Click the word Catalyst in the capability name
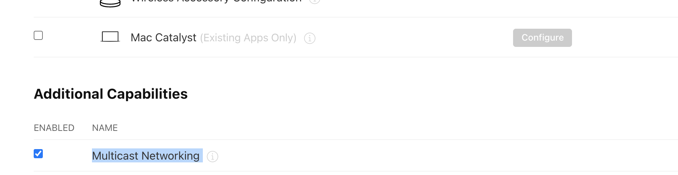The height and width of the screenshot is (175, 678). pos(176,38)
